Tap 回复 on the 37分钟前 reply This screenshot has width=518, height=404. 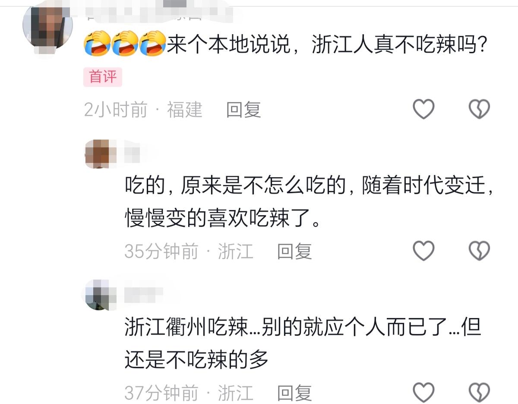(x=294, y=393)
